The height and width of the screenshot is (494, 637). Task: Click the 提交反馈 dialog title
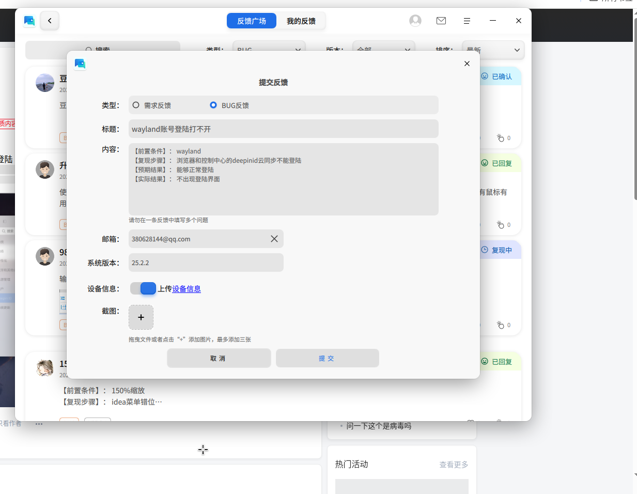[x=273, y=82]
